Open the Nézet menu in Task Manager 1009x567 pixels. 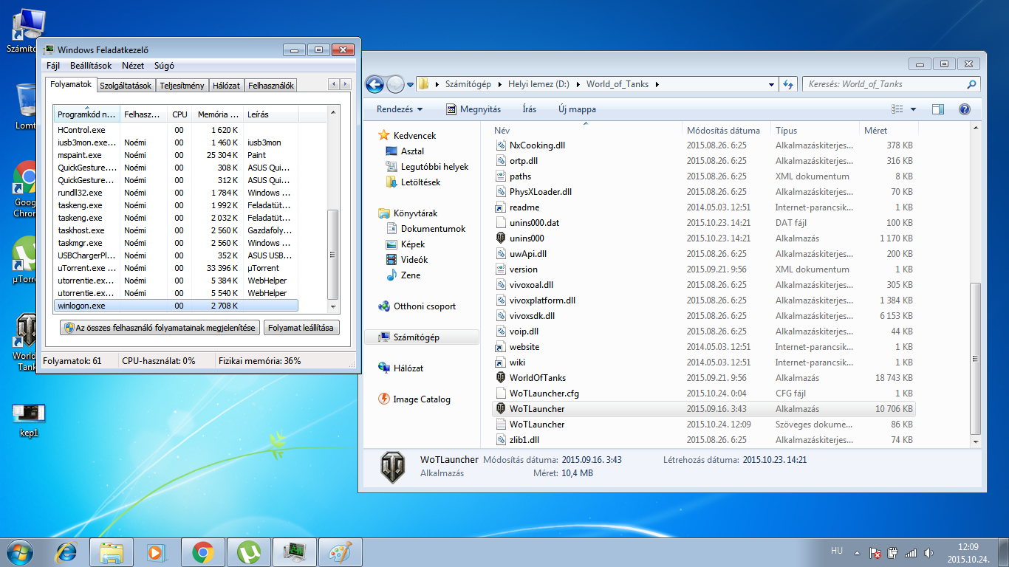pos(133,66)
